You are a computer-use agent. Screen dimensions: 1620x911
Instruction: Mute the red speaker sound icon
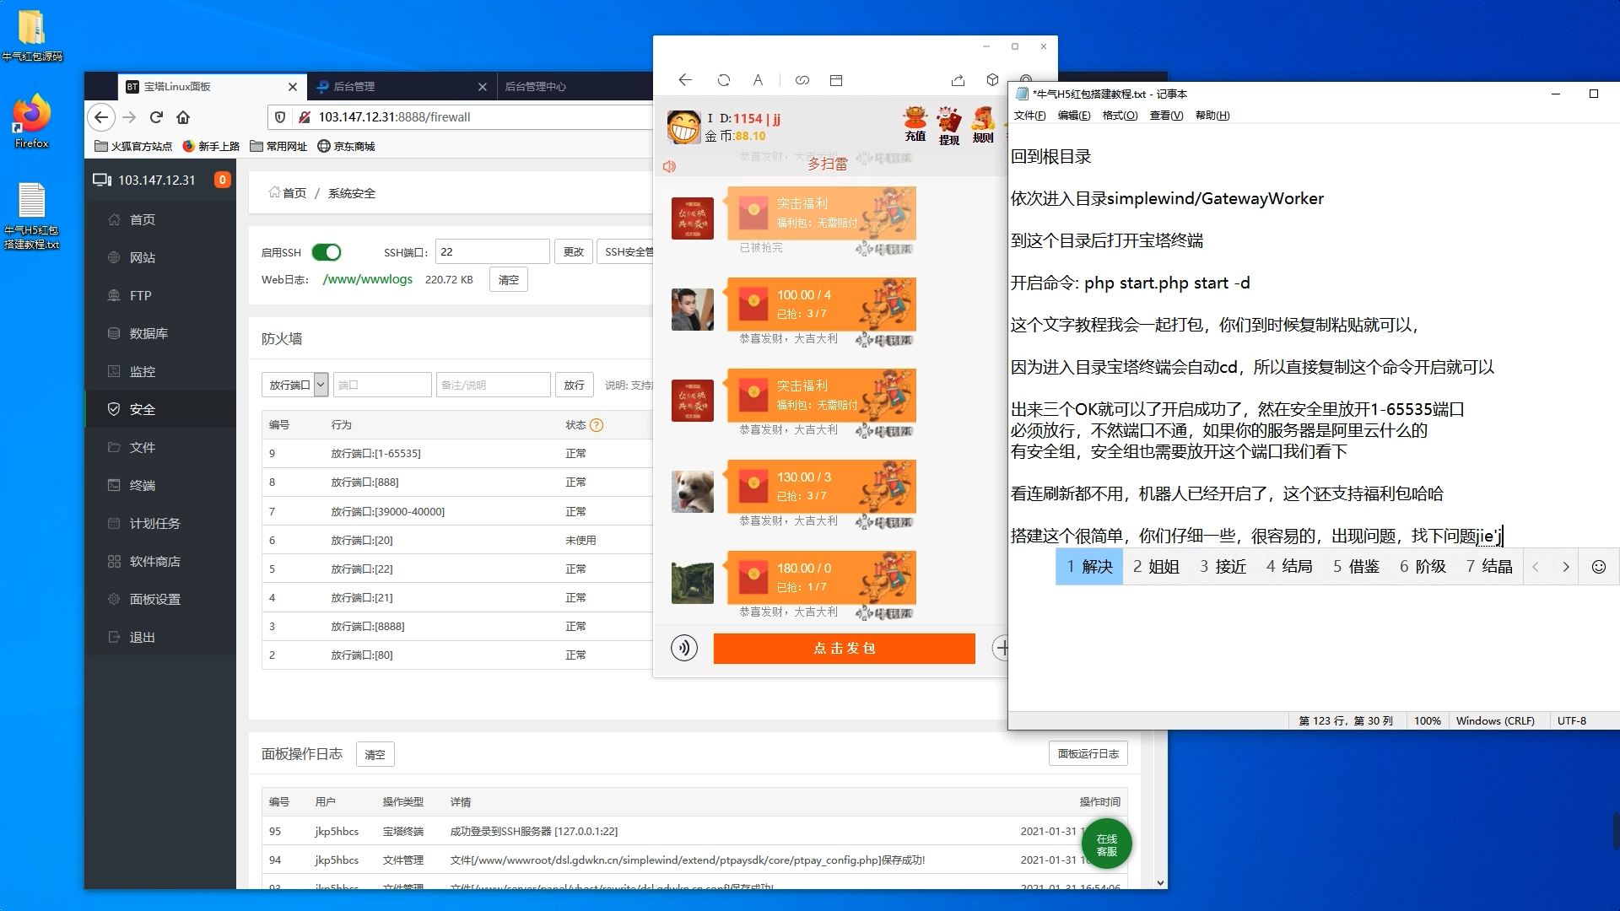pos(669,166)
